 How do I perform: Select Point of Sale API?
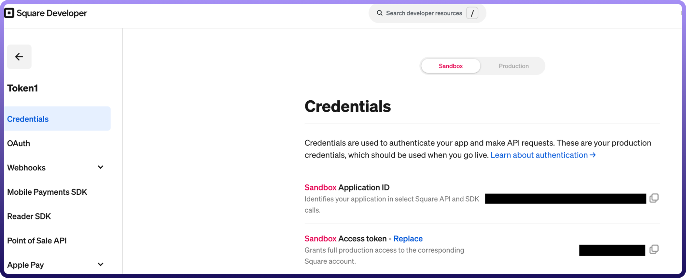point(37,241)
